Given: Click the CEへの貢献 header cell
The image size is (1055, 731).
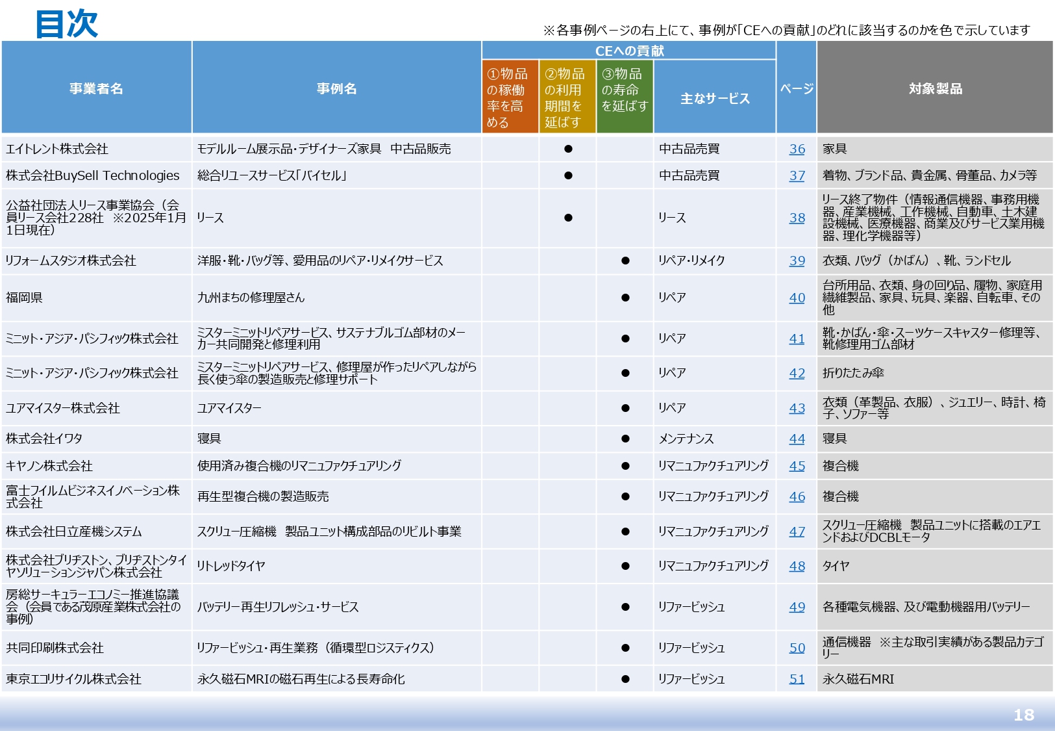Looking at the screenshot, I should [629, 51].
